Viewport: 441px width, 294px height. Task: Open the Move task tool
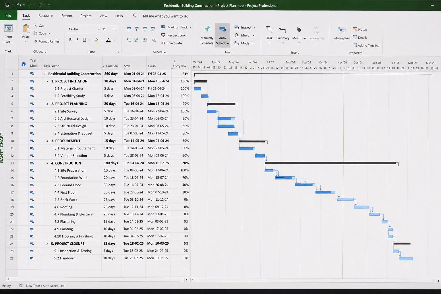245,35
